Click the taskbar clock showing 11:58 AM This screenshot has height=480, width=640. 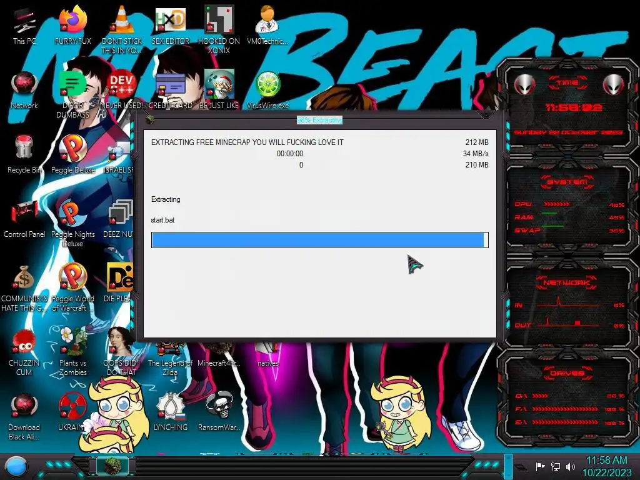[606, 461]
